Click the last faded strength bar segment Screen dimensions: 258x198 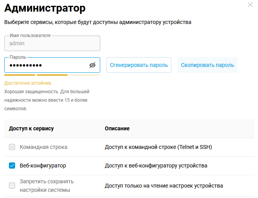pos(85,75)
